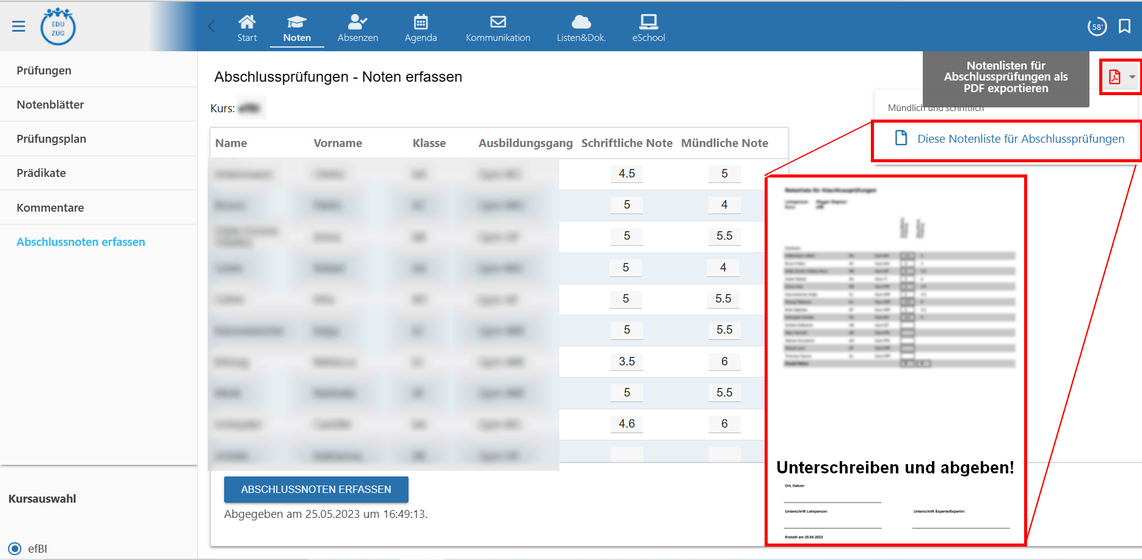
Task: Click the Schriftliche Note column header
Action: 627,143
